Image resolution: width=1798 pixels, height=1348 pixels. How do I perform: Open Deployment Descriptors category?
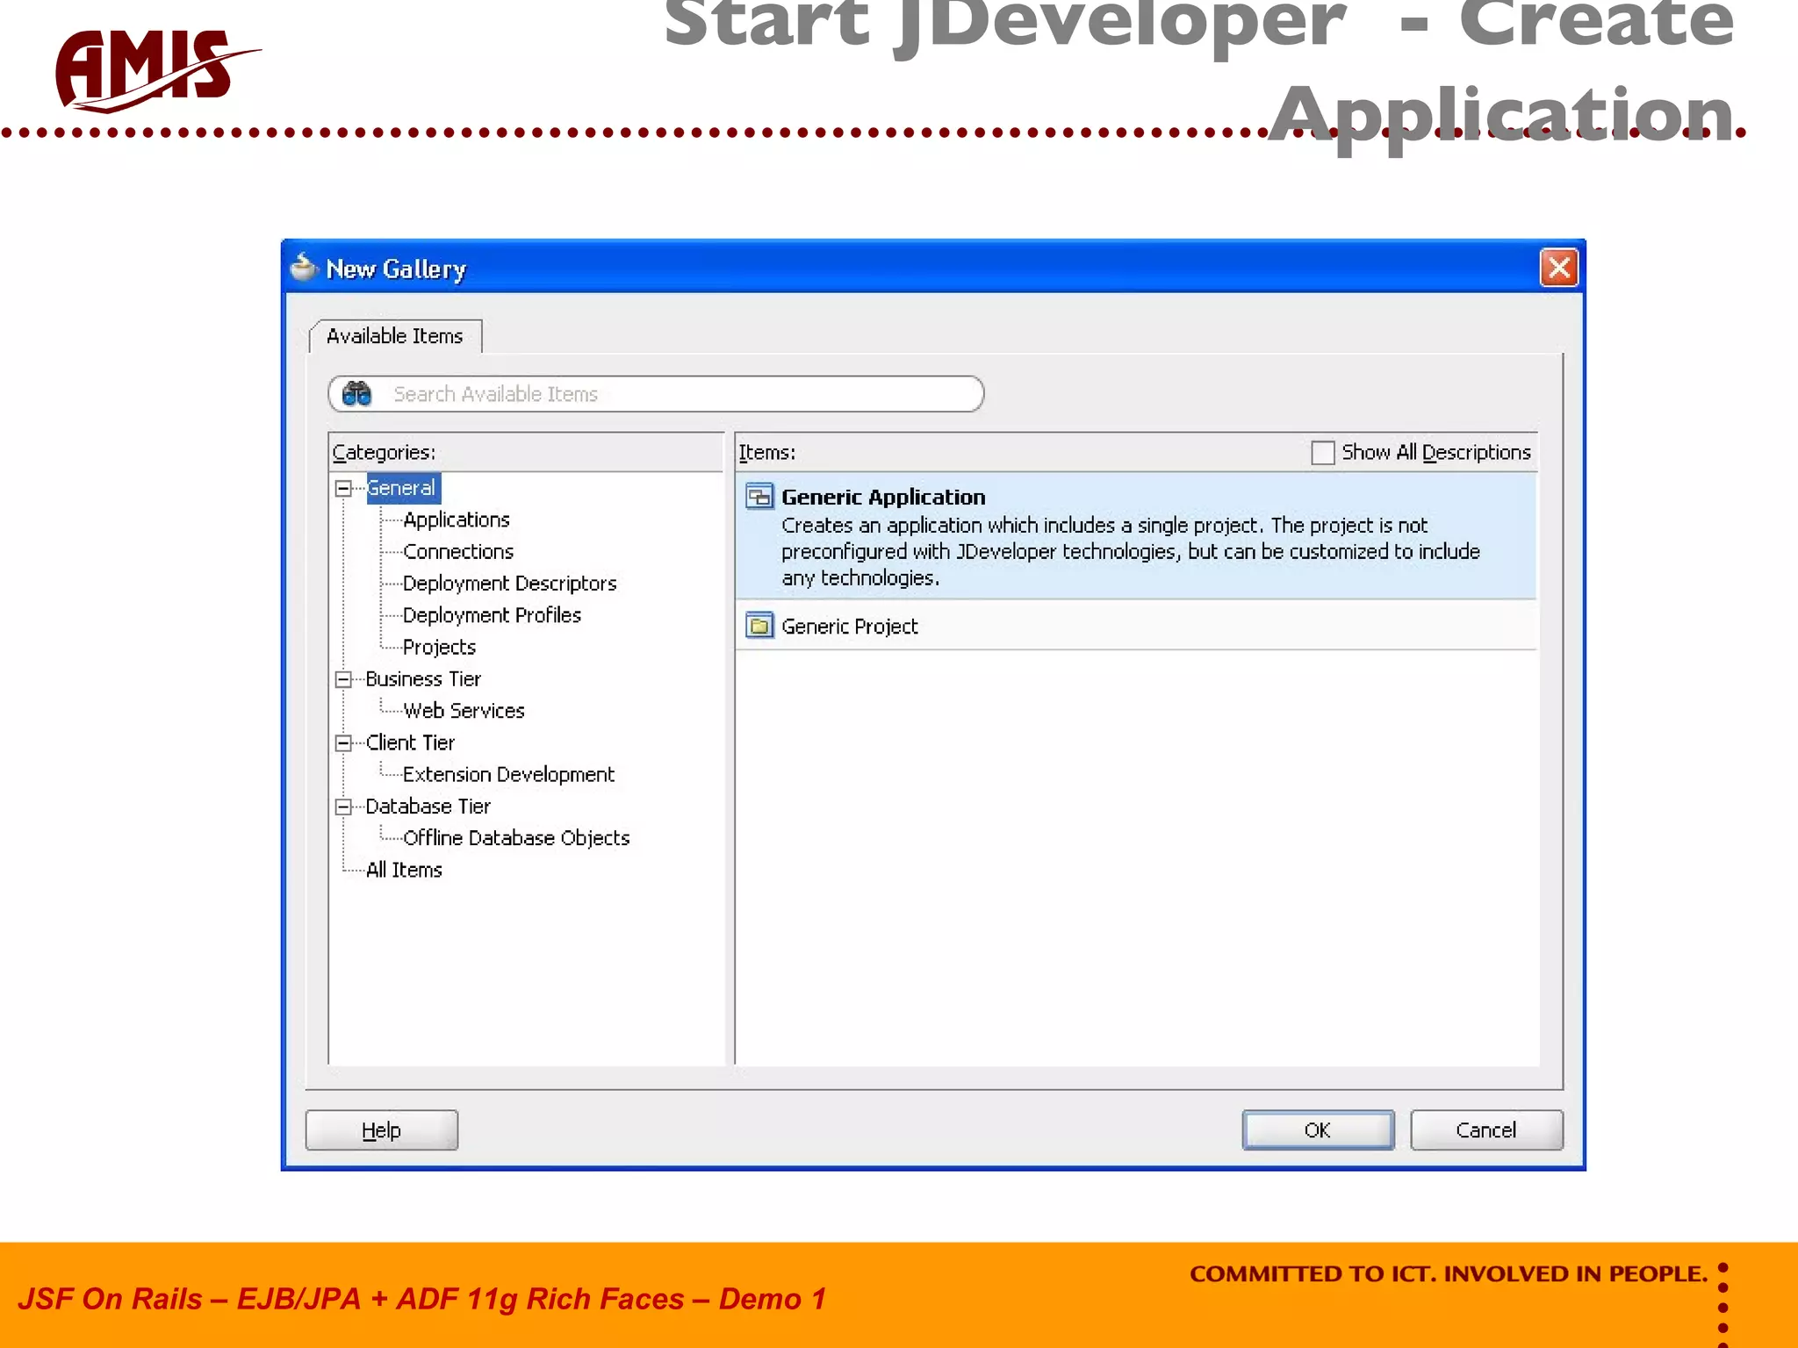click(x=510, y=584)
